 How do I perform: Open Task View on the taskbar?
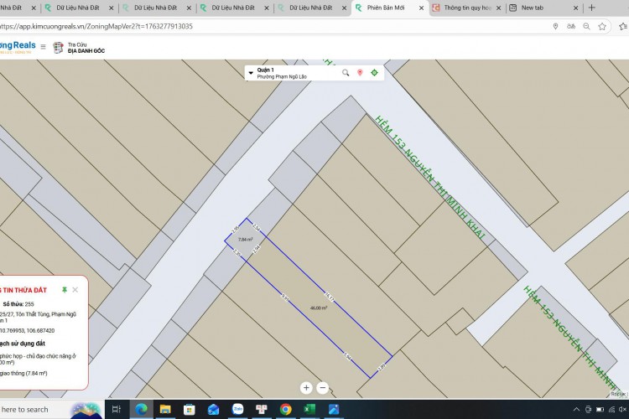(117, 410)
